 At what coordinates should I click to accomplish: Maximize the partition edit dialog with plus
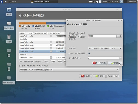pos(118,21)
